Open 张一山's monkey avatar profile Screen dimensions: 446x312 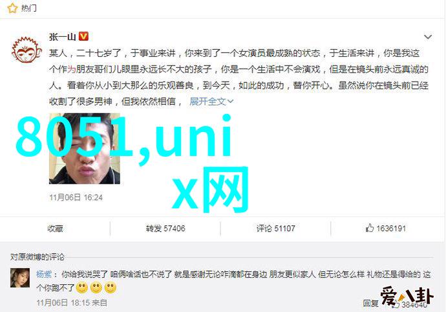pos(27,50)
